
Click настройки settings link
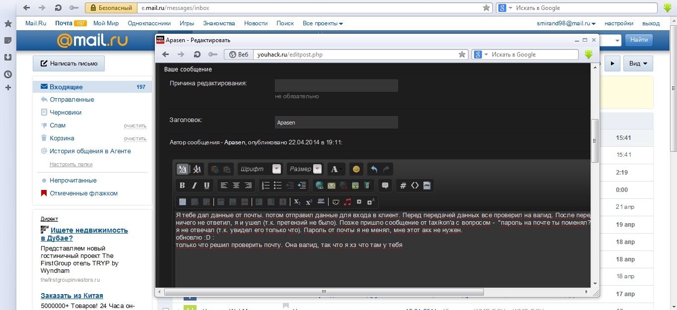618,23
